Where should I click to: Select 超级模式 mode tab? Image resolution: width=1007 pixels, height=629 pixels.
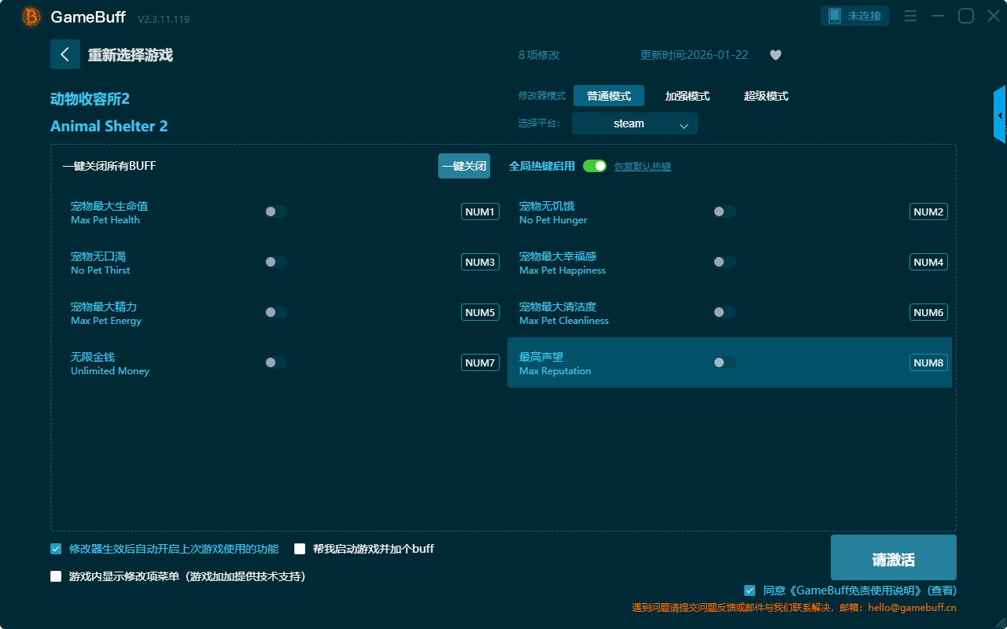point(765,96)
